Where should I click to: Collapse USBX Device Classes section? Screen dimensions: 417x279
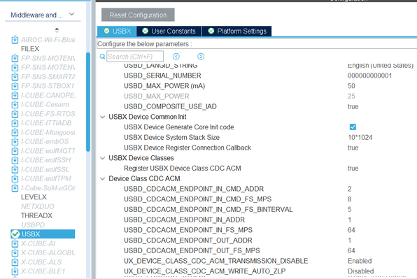[x=102, y=158]
